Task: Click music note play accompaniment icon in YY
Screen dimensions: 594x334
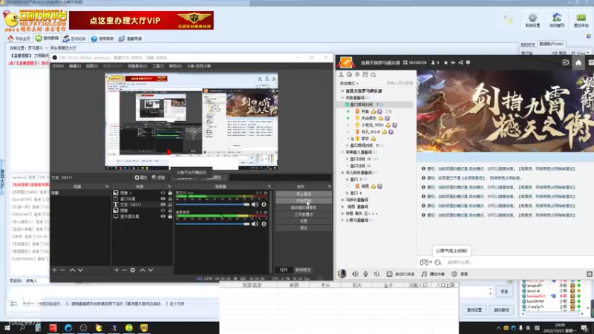Action: pos(424,274)
